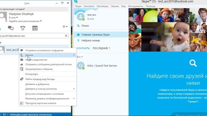Open the Lync meetings calendar tab
207x116 pixels.
[35, 28]
